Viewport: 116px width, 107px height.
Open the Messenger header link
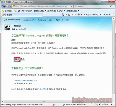click(x=42, y=20)
